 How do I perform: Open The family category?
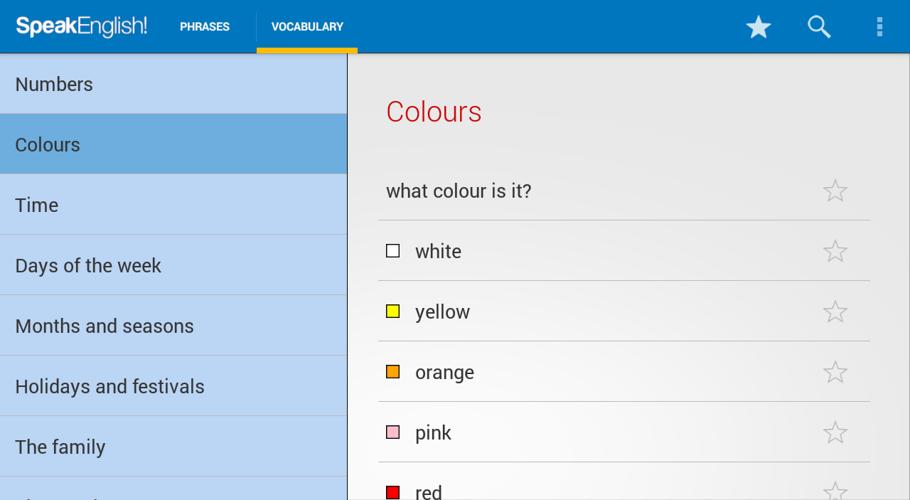point(173,447)
